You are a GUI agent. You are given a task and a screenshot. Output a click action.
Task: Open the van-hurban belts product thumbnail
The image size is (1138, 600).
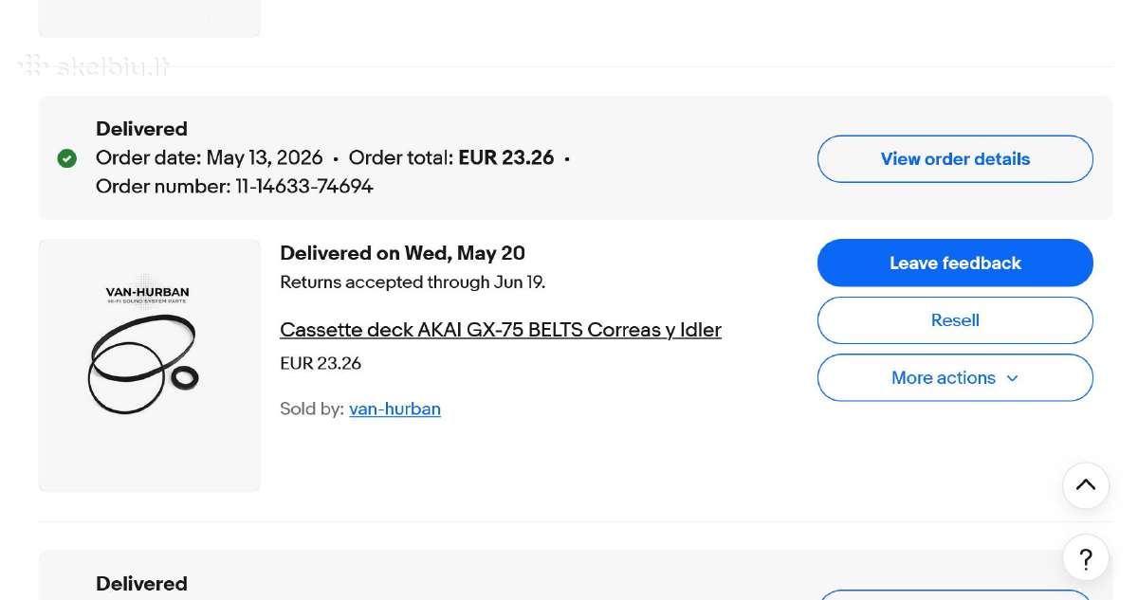(x=150, y=365)
